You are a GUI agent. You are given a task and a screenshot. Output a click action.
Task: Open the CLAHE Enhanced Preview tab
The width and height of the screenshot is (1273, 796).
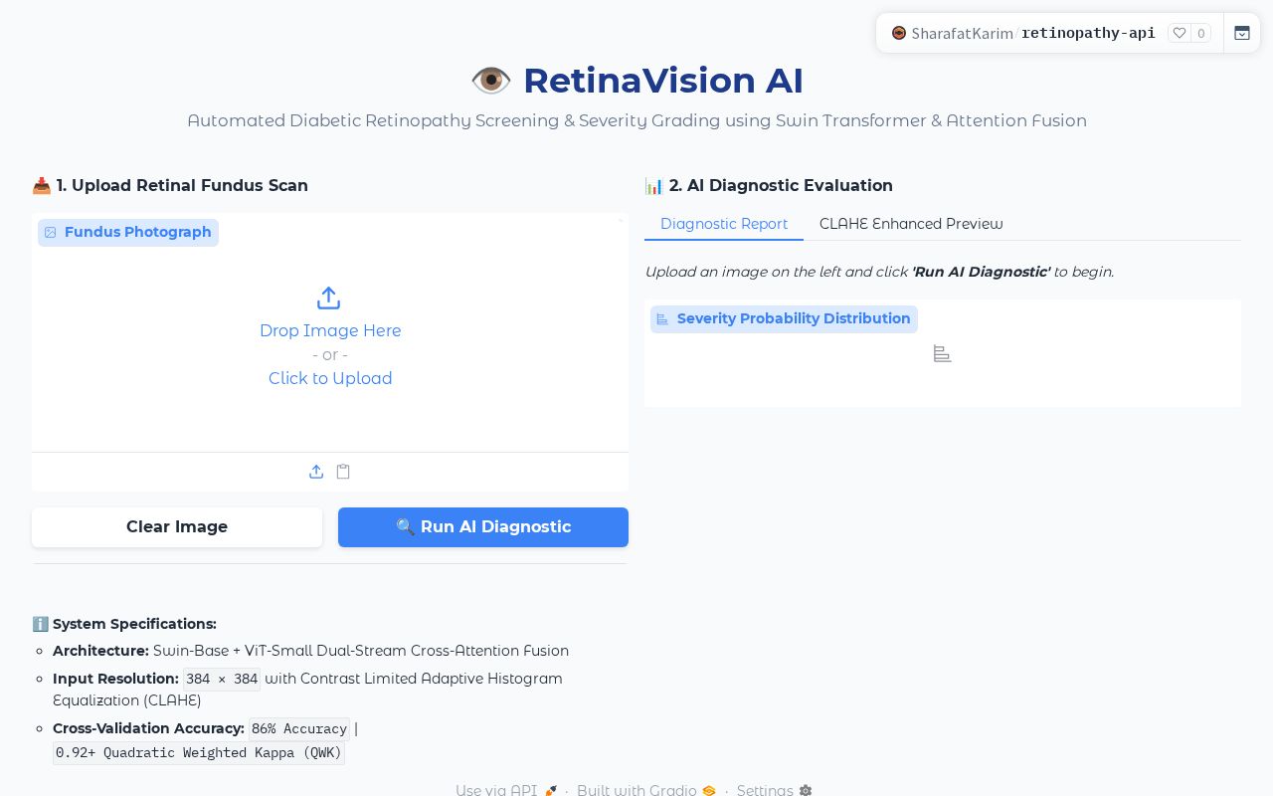(x=911, y=224)
